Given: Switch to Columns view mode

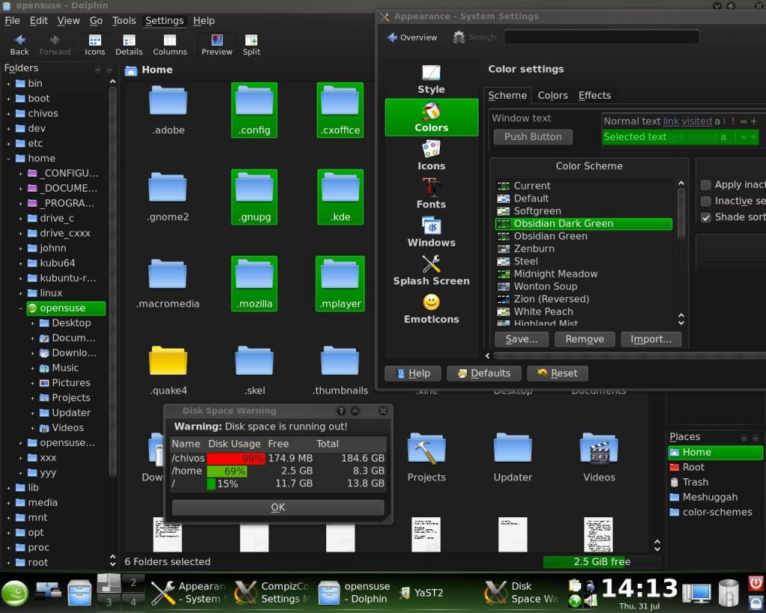Looking at the screenshot, I should coord(170,44).
